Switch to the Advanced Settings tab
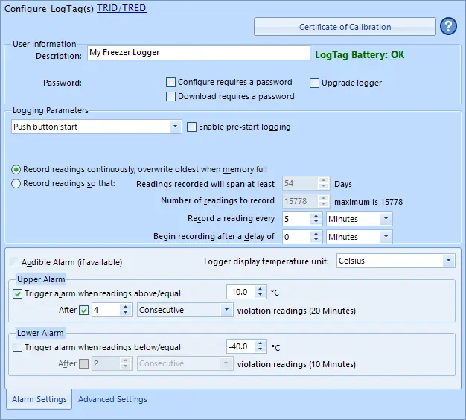The height and width of the screenshot is (420, 466). (112, 399)
